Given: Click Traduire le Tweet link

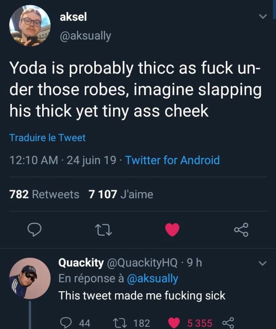Looking at the screenshot, I should (47, 138).
